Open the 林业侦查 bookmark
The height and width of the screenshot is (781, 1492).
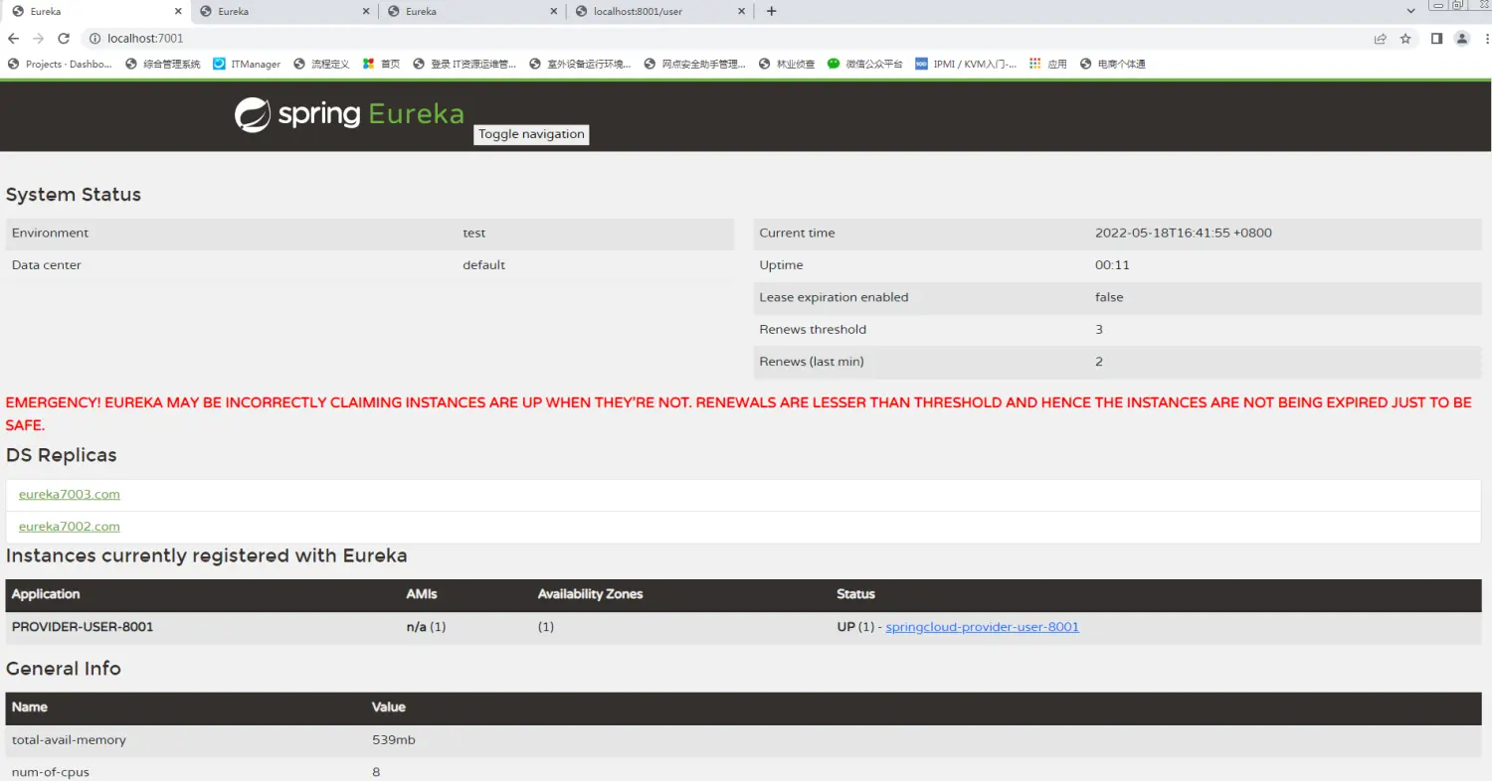tap(787, 64)
